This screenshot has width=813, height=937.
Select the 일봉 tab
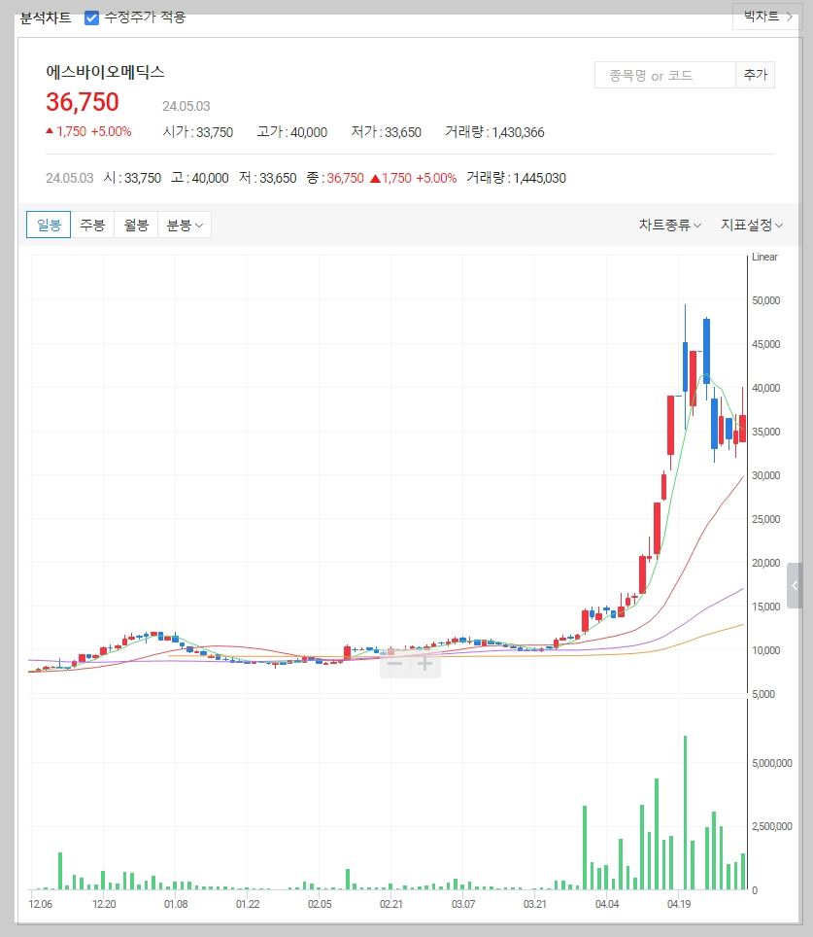[49, 225]
